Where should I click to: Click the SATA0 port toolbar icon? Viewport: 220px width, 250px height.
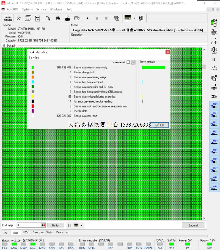8,18
